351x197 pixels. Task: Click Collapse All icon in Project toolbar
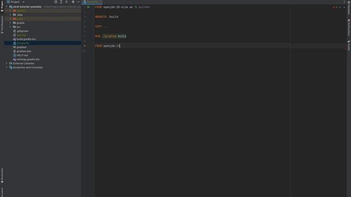66,2
